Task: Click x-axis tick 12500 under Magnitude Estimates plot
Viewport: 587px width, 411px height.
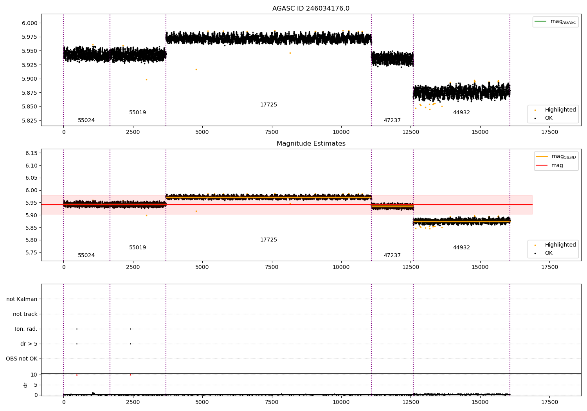Action: (411, 267)
